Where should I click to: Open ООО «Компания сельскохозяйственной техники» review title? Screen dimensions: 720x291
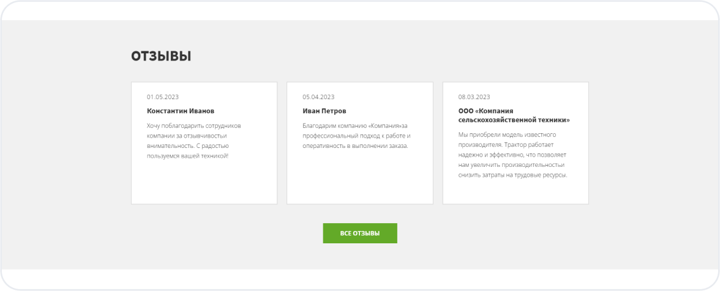click(514, 116)
